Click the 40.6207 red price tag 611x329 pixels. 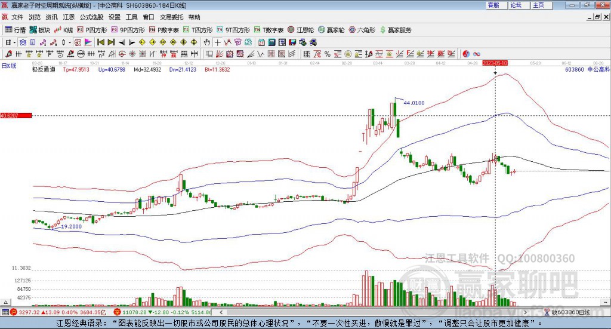click(16, 115)
